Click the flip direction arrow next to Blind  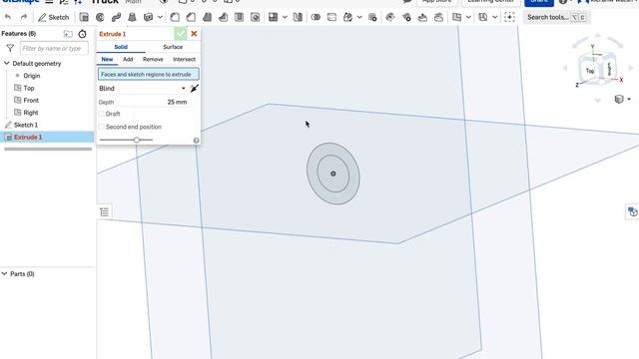pyautogui.click(x=195, y=89)
